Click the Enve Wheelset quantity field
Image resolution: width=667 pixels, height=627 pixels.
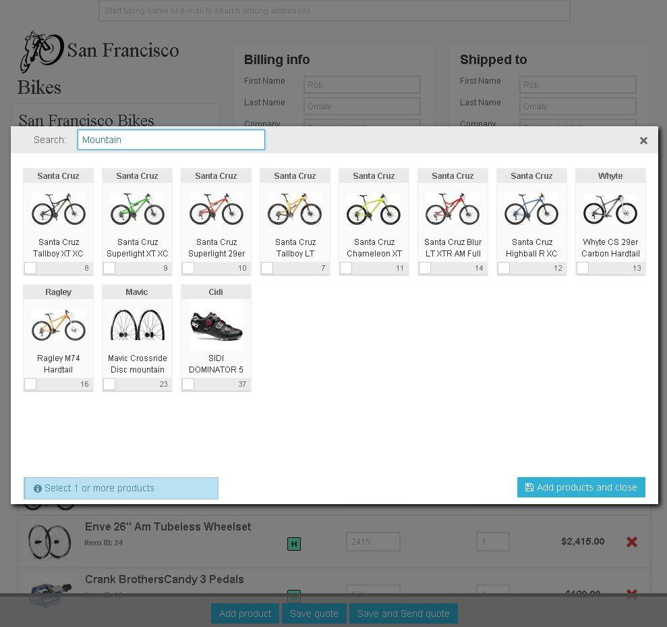[x=492, y=541]
